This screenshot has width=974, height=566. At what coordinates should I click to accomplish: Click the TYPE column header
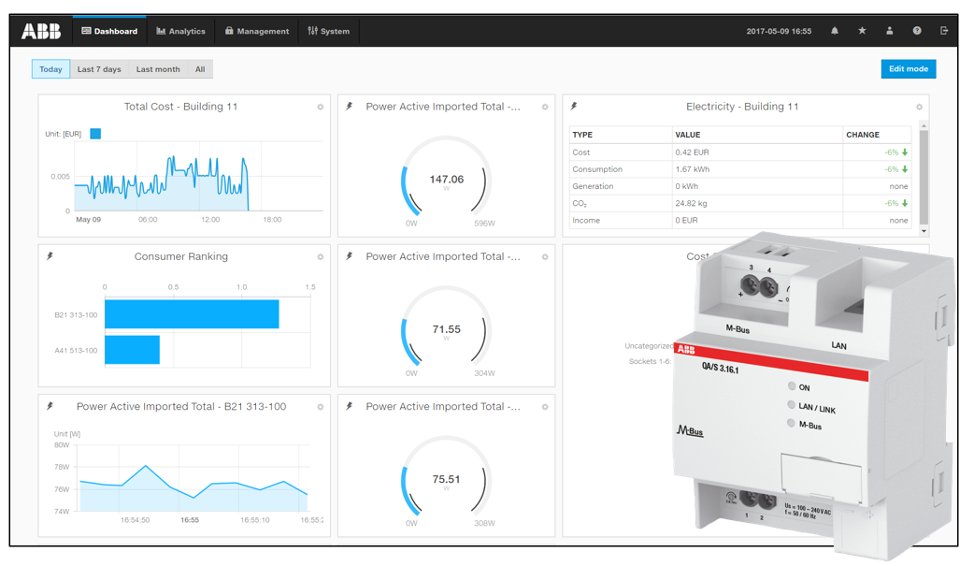coord(582,135)
